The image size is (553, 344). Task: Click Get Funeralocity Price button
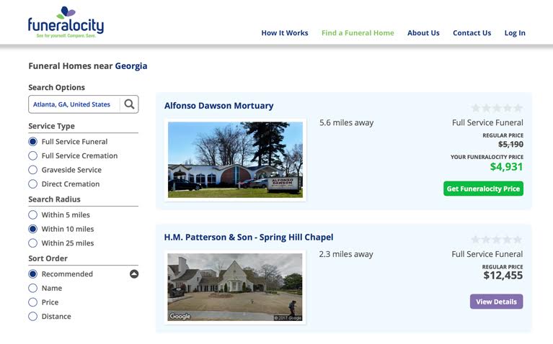click(483, 189)
